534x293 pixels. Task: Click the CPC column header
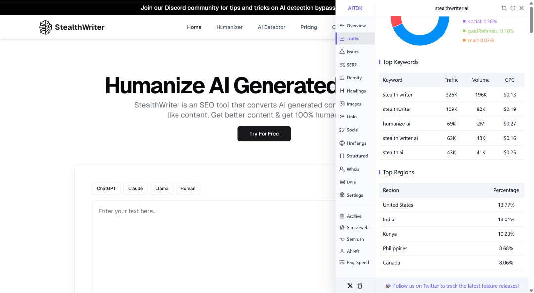(x=509, y=80)
